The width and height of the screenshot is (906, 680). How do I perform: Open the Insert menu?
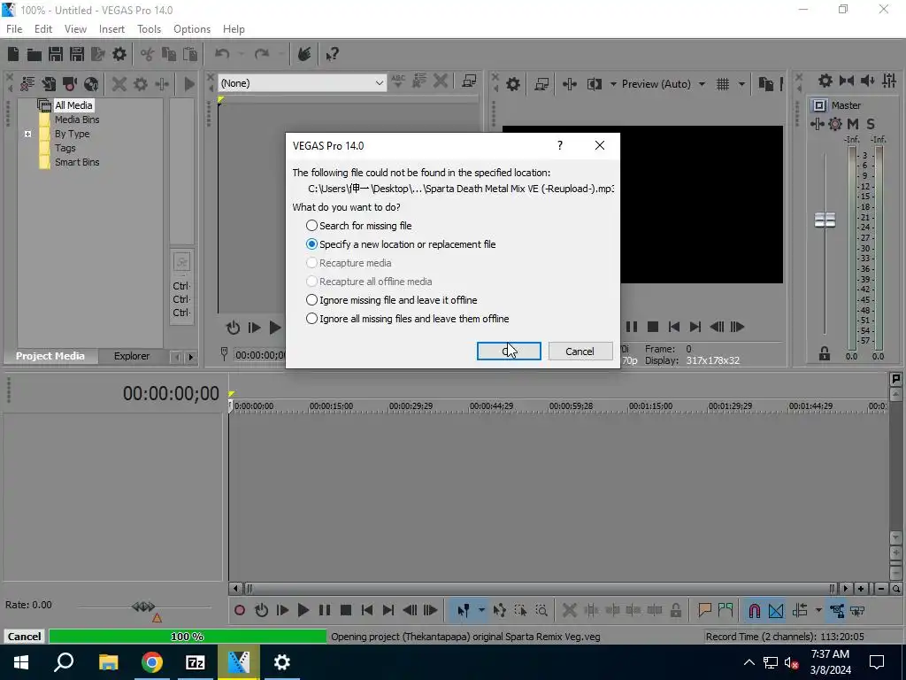pos(111,29)
